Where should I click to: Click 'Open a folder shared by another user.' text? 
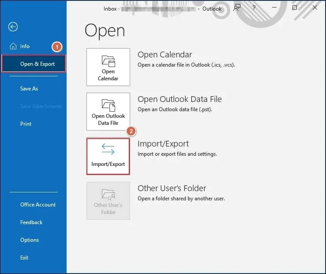[181, 199]
